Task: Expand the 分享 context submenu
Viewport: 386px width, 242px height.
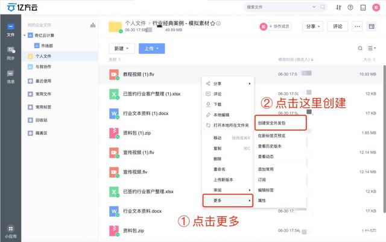Action: click(x=228, y=84)
